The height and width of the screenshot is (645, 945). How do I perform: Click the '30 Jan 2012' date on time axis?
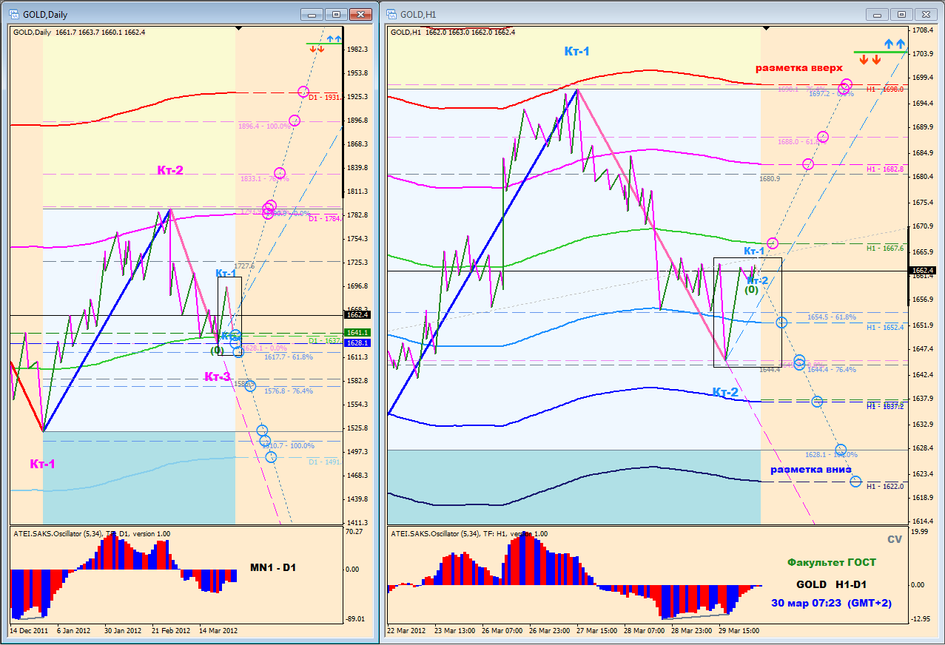point(123,631)
